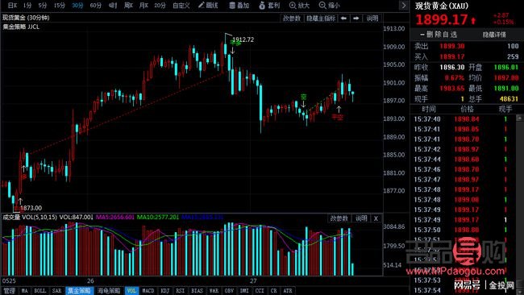Image resolution: width=524 pixels, height=295 pixels.
Task: Enable the MA main indicator
Action: click(25, 291)
